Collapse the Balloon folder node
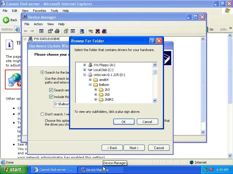Image resolution: width=233 pixels, height=174 pixels. [x=90, y=85]
